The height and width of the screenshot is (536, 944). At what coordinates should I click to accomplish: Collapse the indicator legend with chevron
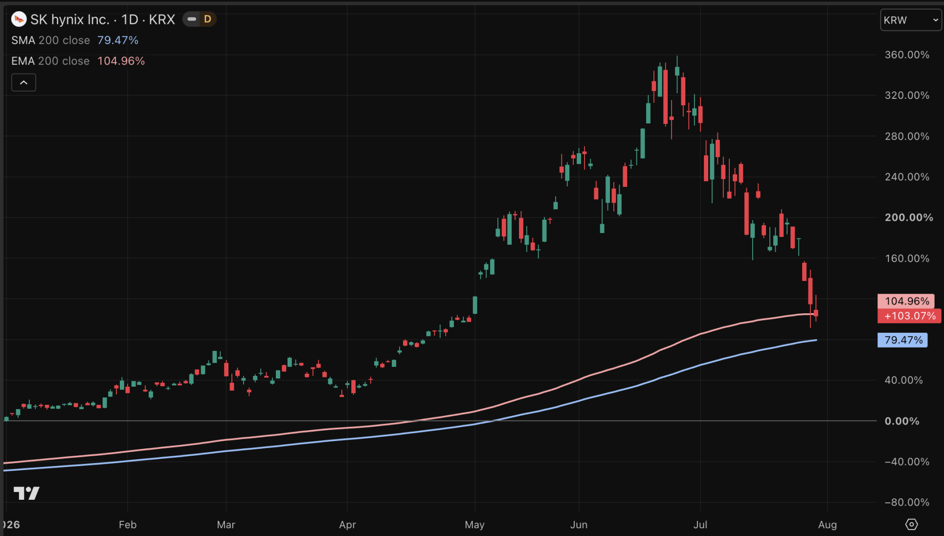(23, 82)
